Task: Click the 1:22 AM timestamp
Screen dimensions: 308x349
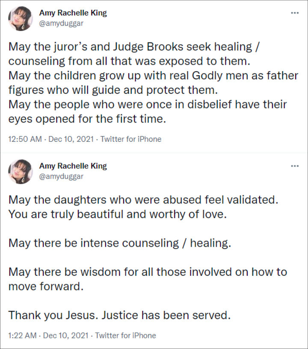Action: click(x=22, y=335)
